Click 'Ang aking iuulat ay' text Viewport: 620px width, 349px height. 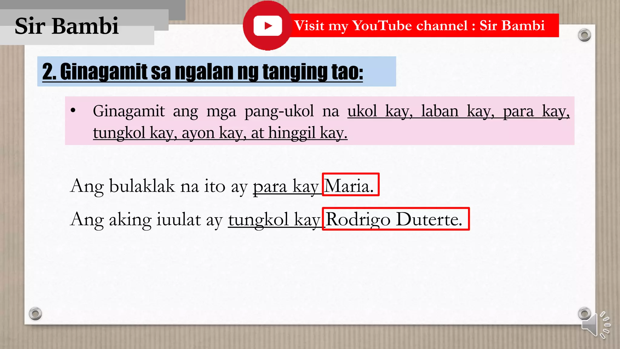tap(147, 219)
